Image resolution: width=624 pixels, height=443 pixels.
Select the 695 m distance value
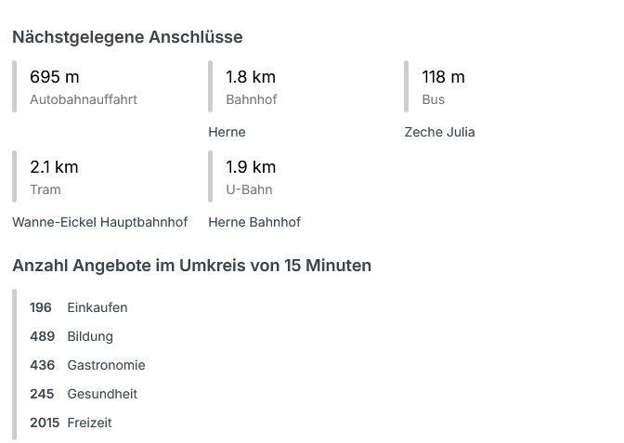54,77
